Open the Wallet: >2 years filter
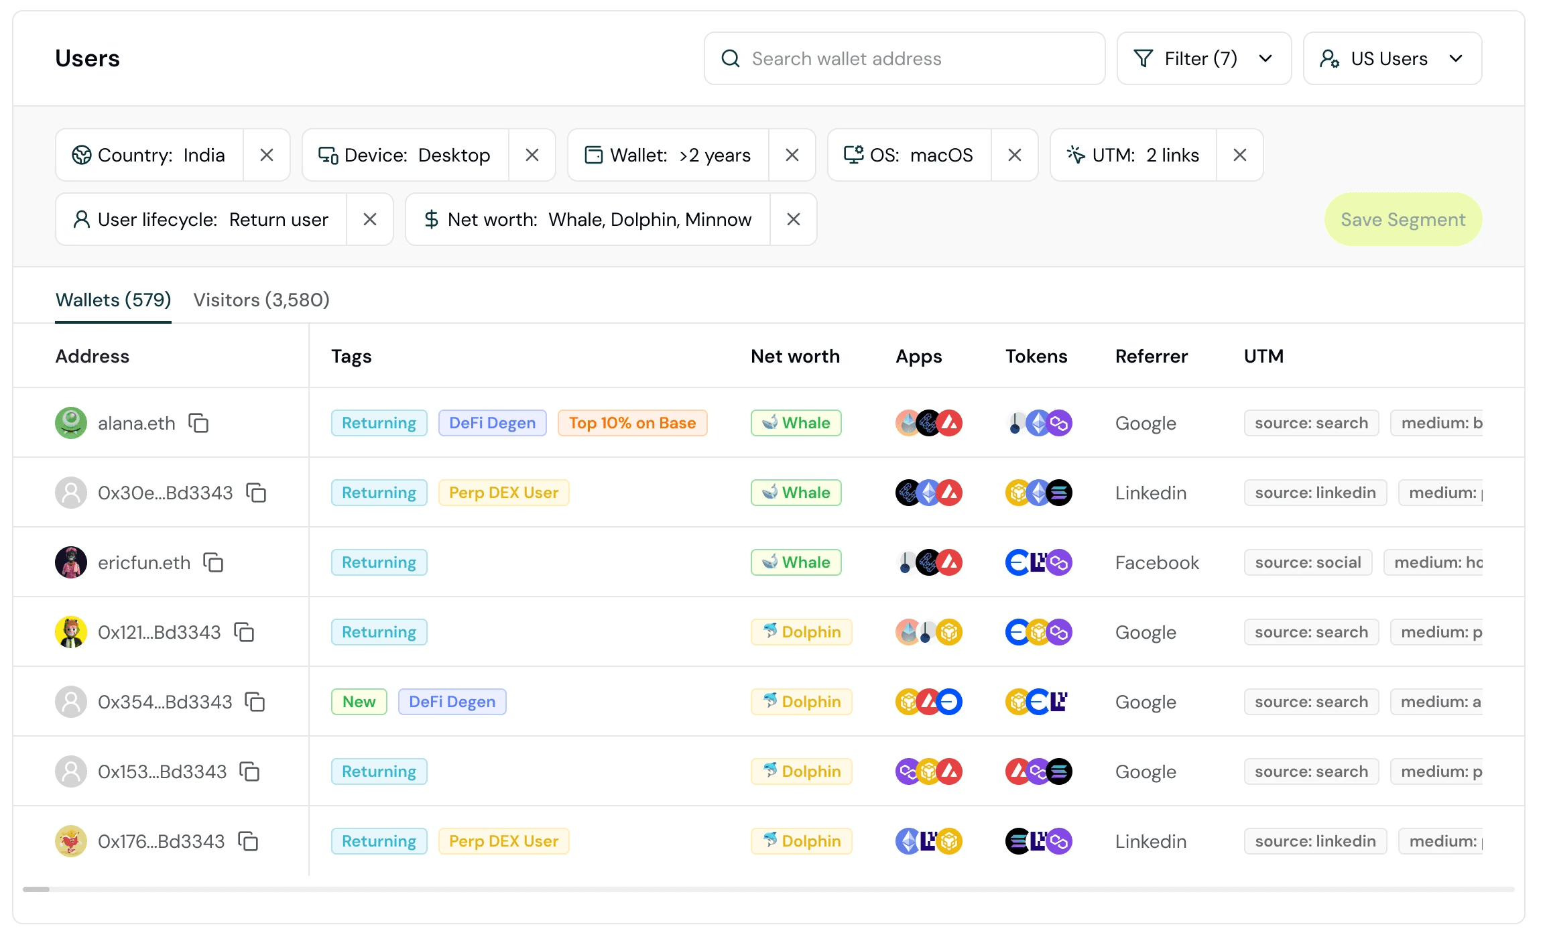 click(x=668, y=155)
